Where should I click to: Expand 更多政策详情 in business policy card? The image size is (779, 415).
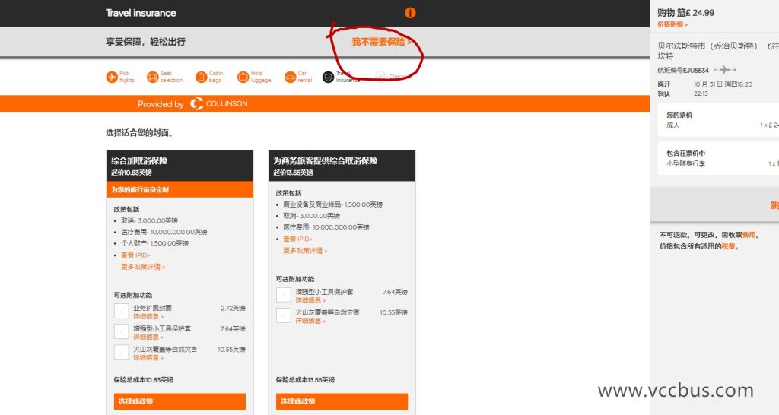click(304, 250)
